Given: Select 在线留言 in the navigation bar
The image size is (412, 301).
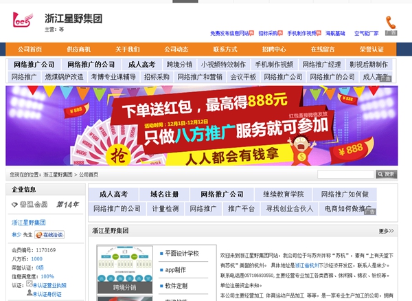Looking at the screenshot, I should point(323,49).
